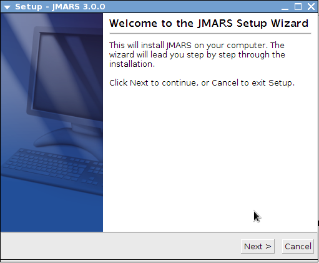
Task: Cancel the JMARS setup
Action: point(298,246)
